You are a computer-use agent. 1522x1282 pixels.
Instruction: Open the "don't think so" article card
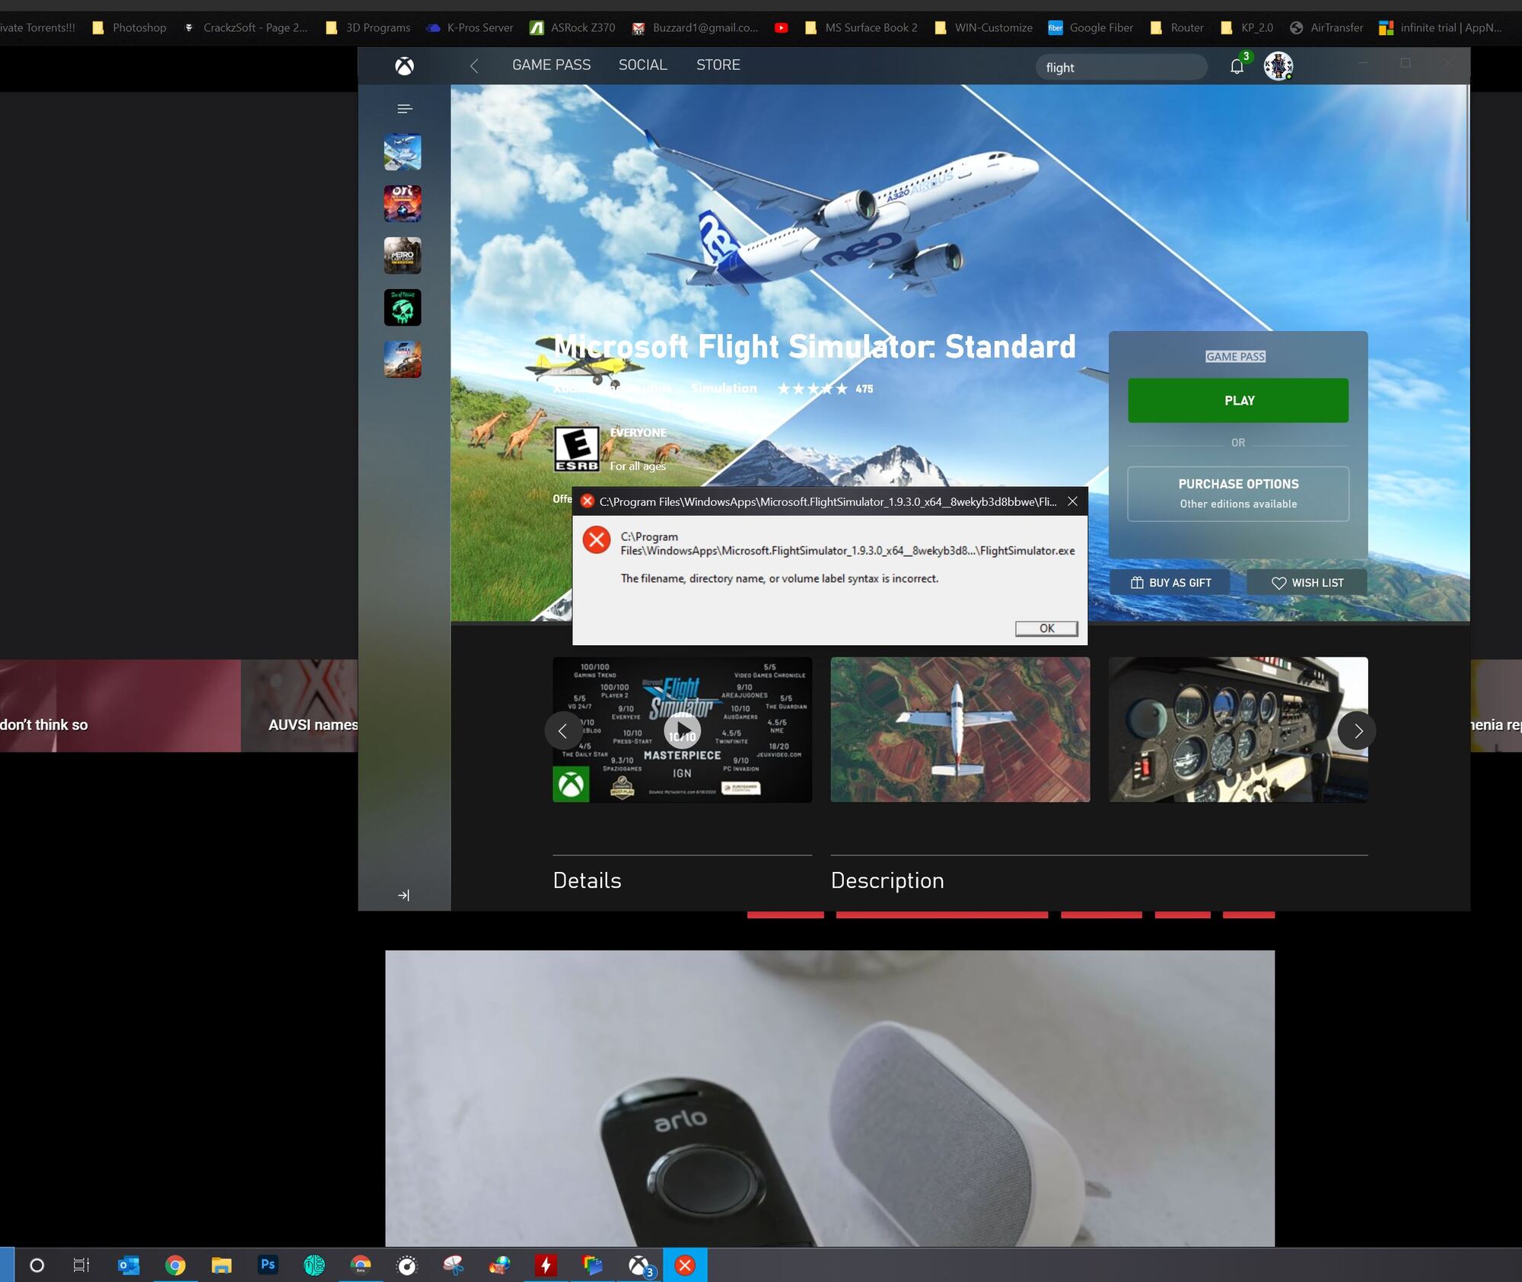pyautogui.click(x=120, y=706)
